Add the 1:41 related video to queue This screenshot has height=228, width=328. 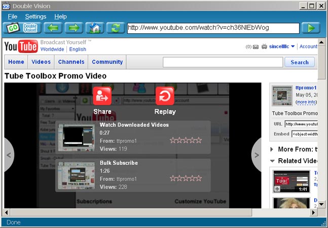pos(277,189)
